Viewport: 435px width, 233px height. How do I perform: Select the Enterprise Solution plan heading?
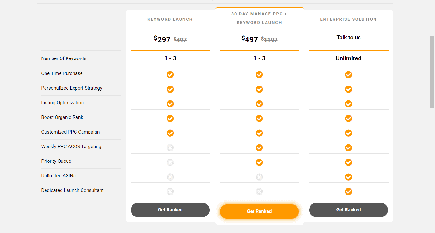tap(348, 19)
